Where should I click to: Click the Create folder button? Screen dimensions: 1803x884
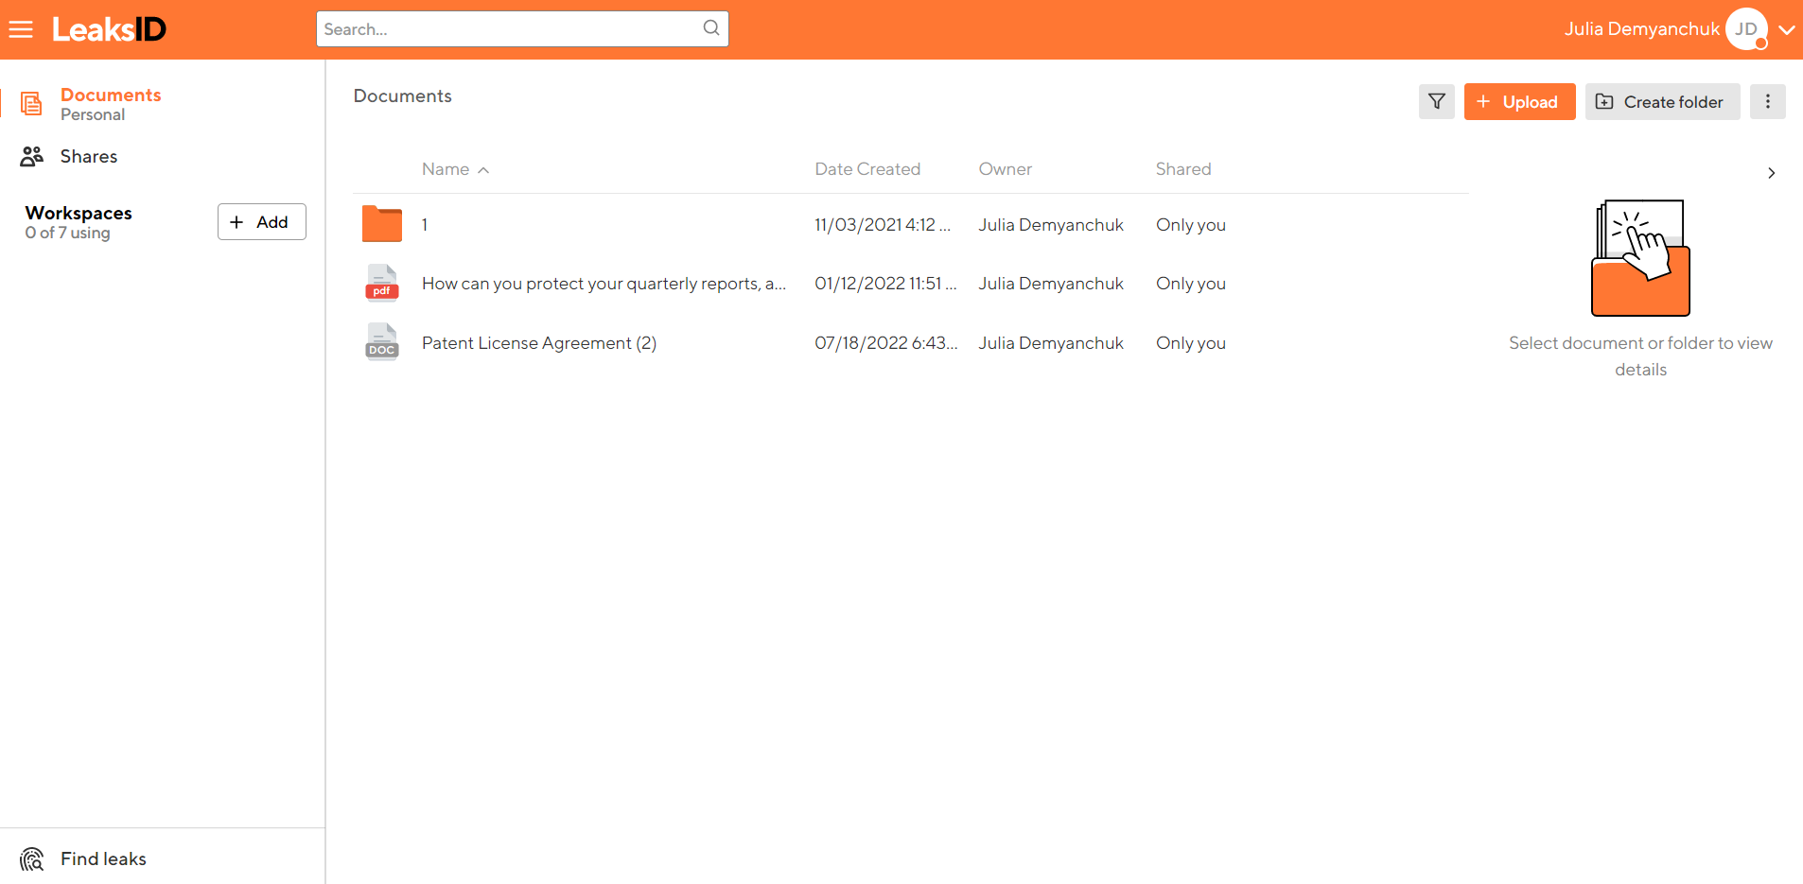(1662, 101)
